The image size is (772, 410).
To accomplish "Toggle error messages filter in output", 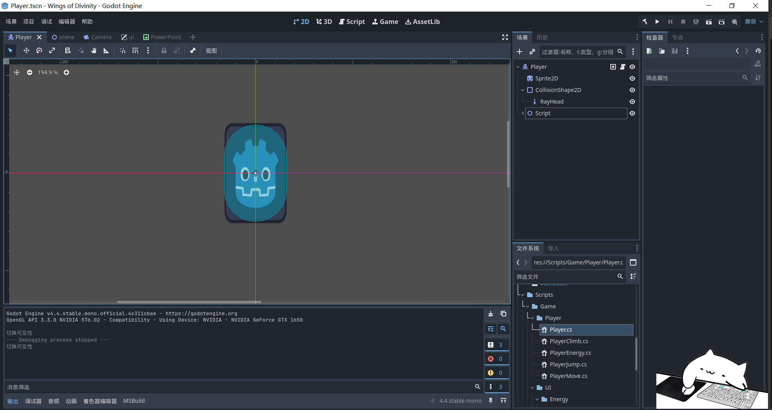I will [x=497, y=359].
